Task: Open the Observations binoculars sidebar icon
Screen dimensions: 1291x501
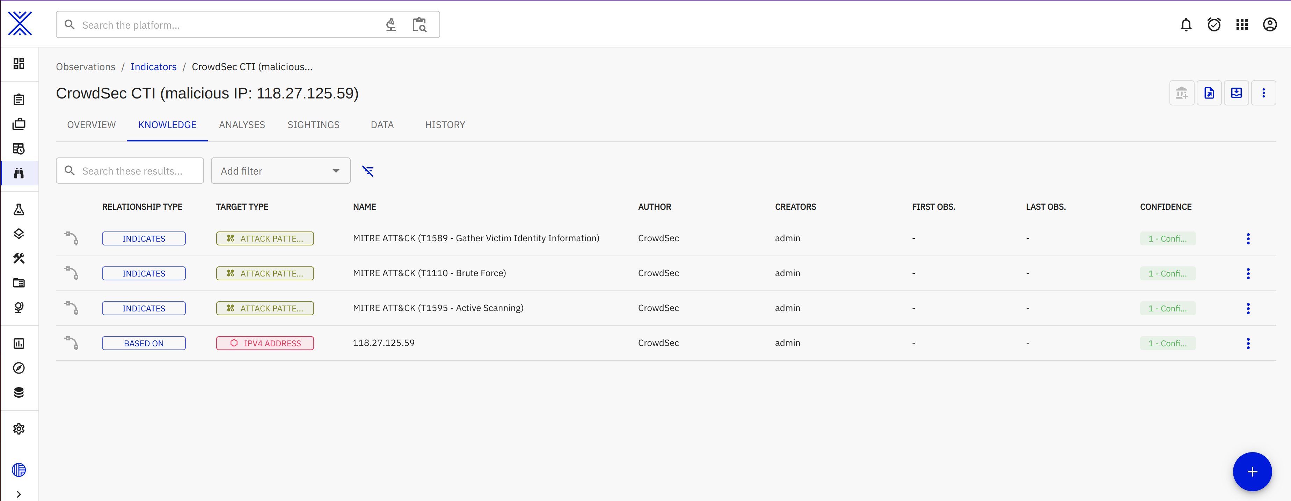Action: 19,174
